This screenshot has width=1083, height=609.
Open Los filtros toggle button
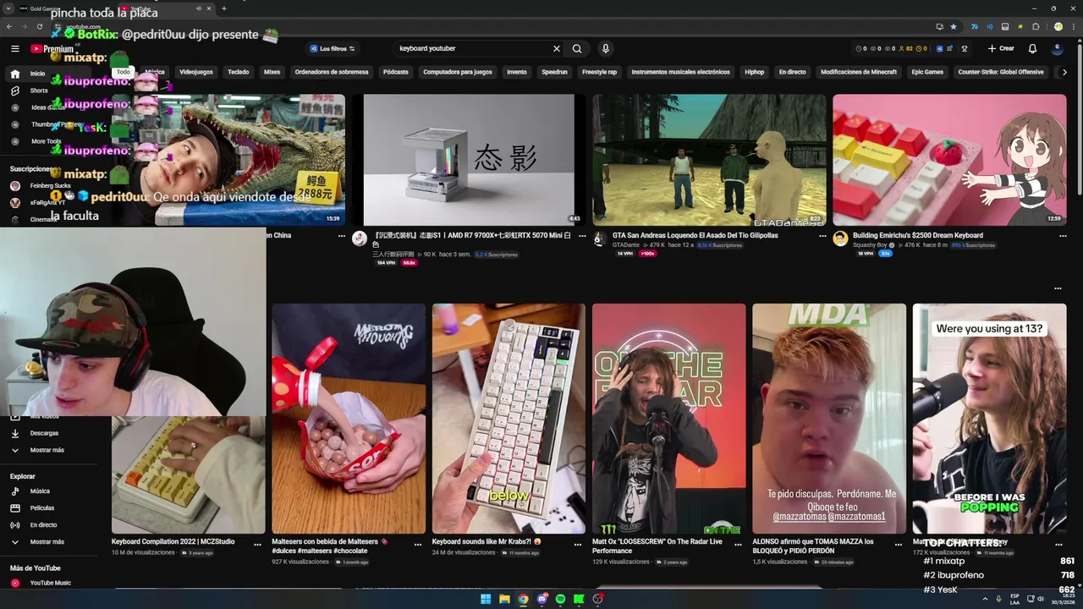[x=333, y=49]
